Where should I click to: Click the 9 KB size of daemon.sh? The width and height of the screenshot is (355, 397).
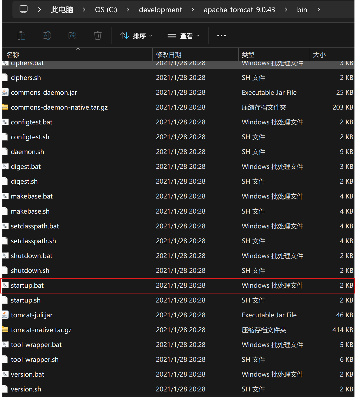(x=347, y=152)
